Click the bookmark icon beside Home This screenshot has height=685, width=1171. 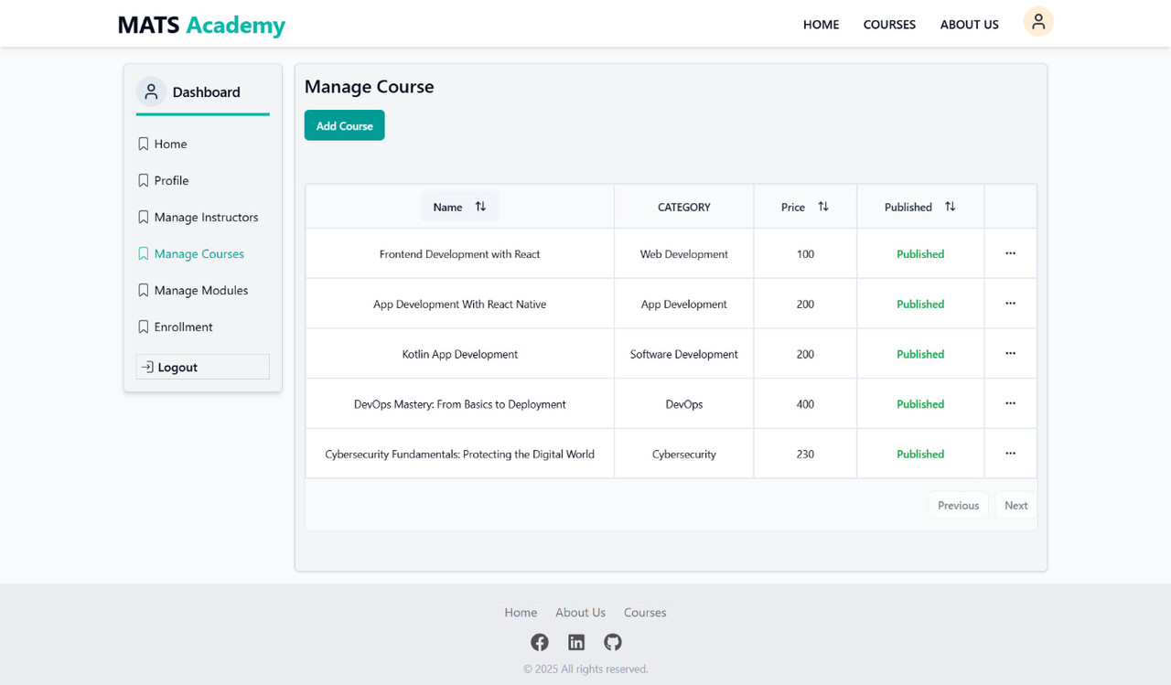144,144
